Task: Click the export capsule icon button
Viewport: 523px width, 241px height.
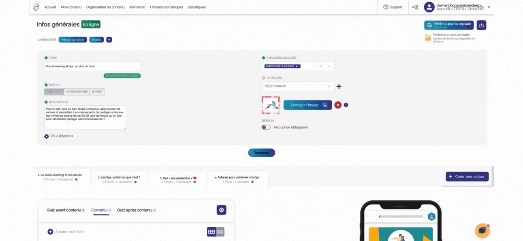Action: (481, 25)
